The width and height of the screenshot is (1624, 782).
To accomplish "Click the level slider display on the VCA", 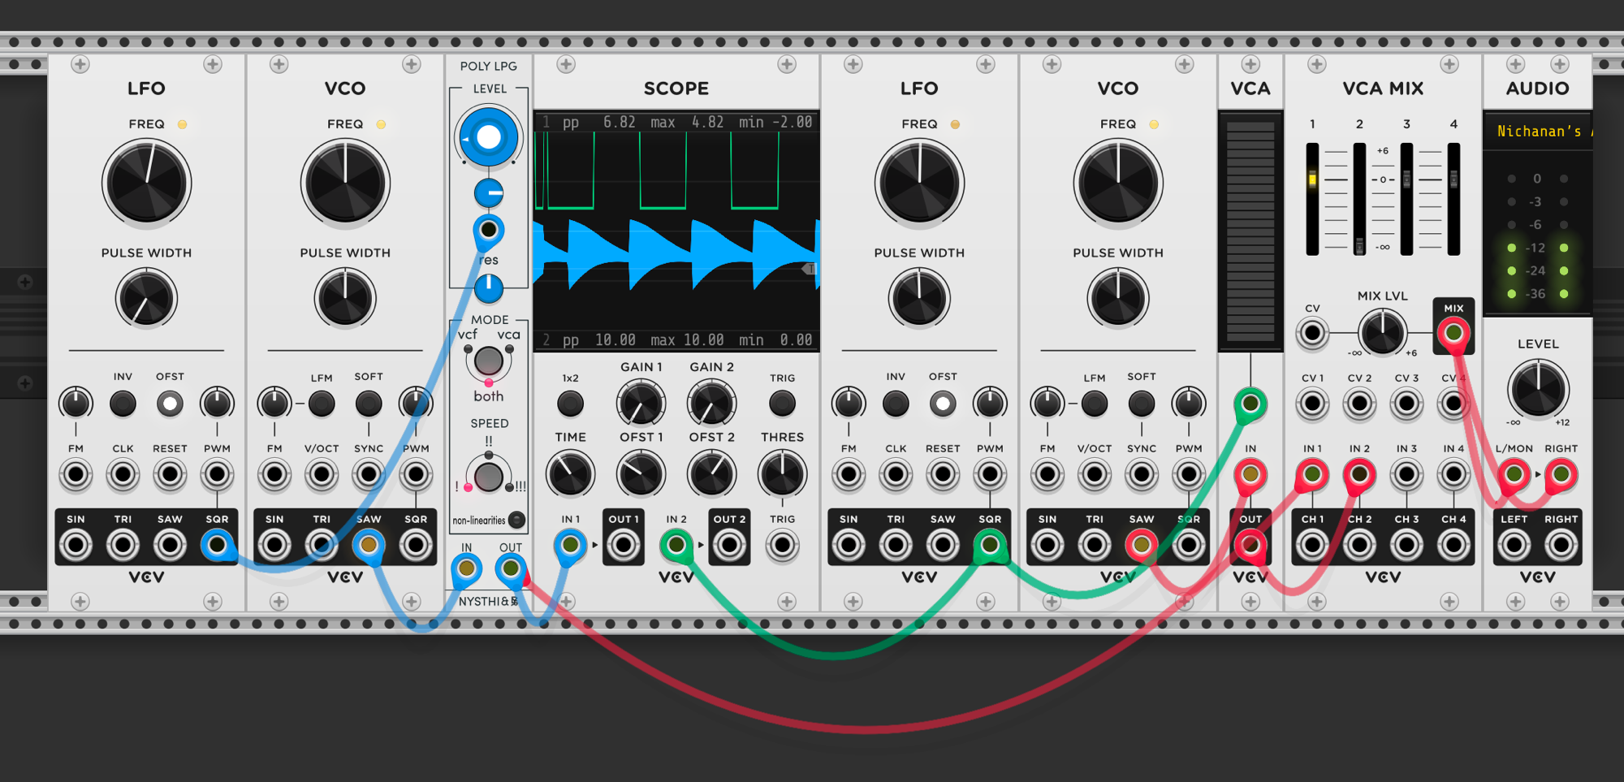I will coord(1250,231).
